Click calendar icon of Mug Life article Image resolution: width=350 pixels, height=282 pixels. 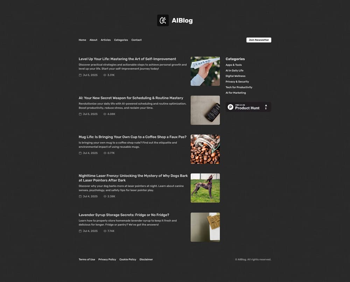pos(80,153)
